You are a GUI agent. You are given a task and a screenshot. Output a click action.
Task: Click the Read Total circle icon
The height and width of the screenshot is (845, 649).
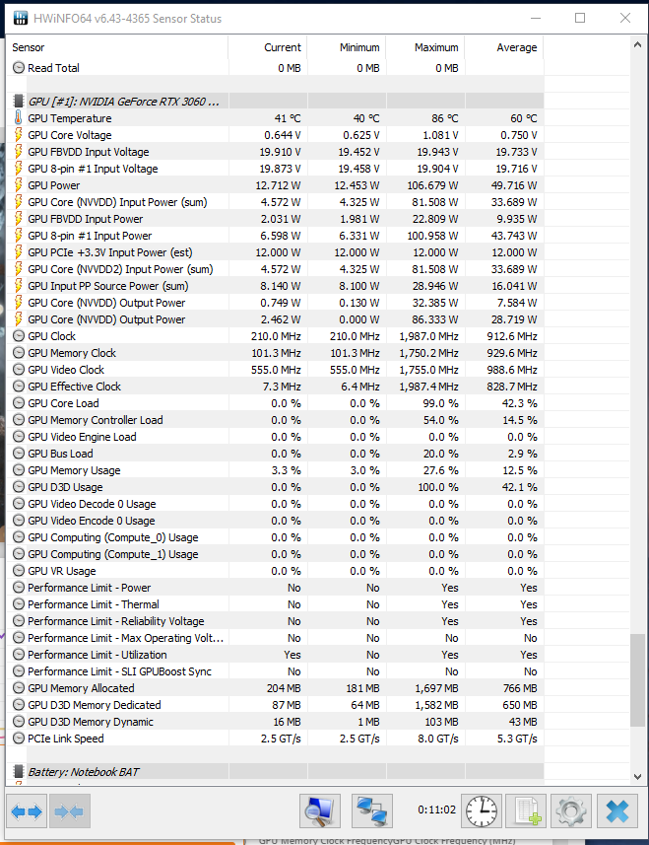click(19, 68)
